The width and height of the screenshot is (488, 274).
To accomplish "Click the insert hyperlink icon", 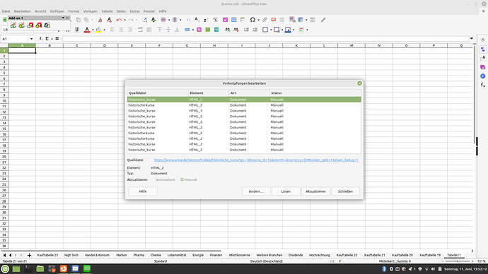I will [265, 20].
